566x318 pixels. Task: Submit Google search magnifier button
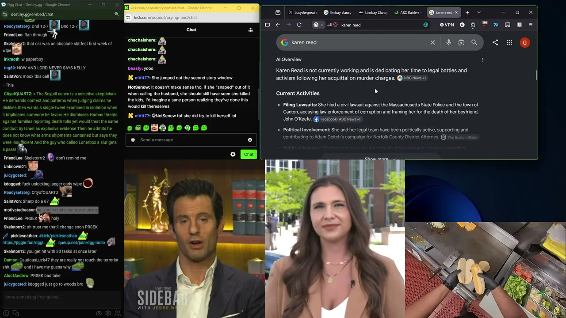pos(474,42)
